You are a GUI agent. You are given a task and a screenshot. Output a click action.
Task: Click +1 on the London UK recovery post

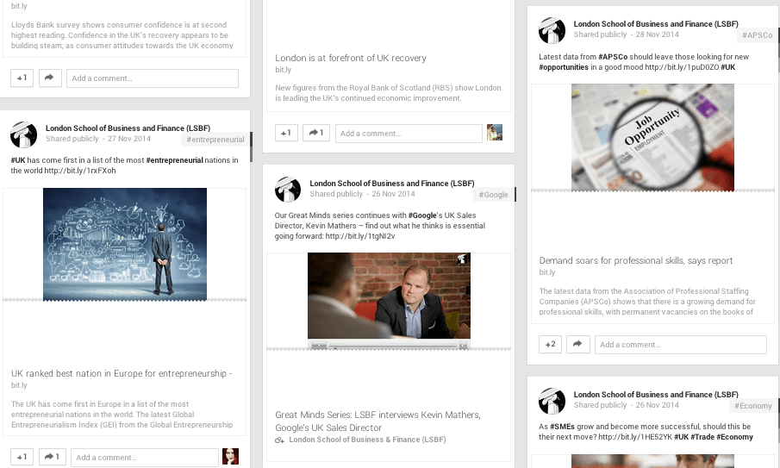point(286,133)
